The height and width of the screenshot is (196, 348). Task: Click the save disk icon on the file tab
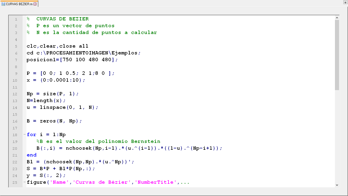(3, 4)
